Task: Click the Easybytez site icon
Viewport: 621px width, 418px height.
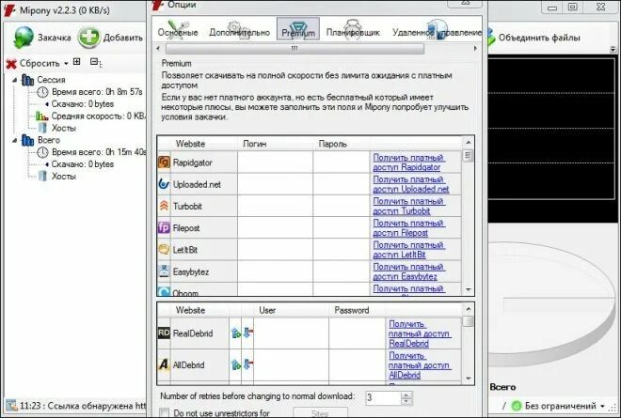Action: (164, 271)
